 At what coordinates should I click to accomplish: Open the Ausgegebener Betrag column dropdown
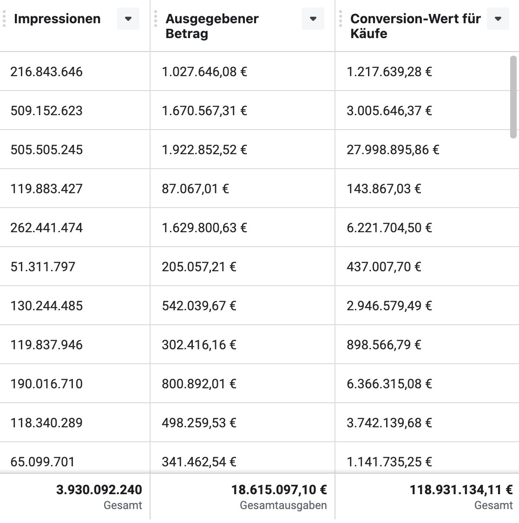coord(313,19)
